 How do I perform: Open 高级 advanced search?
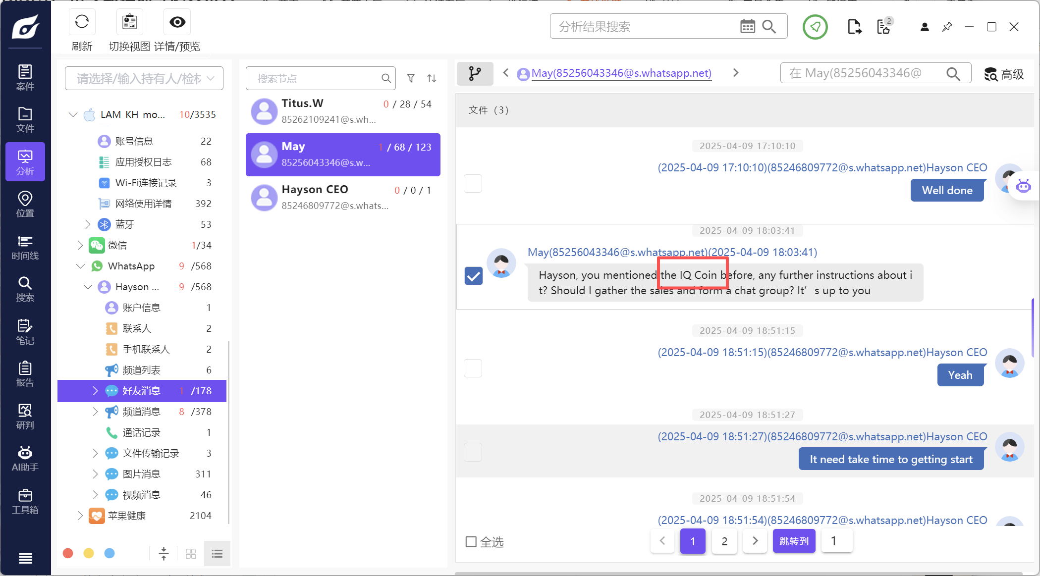click(1004, 74)
